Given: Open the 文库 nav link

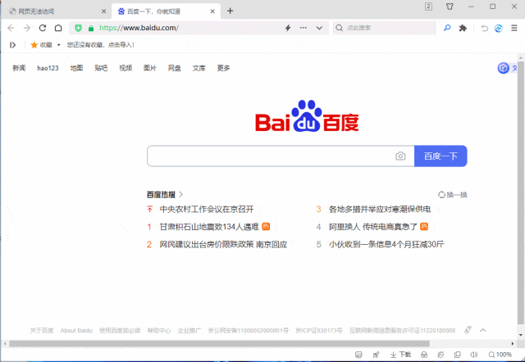Looking at the screenshot, I should pyautogui.click(x=199, y=68).
